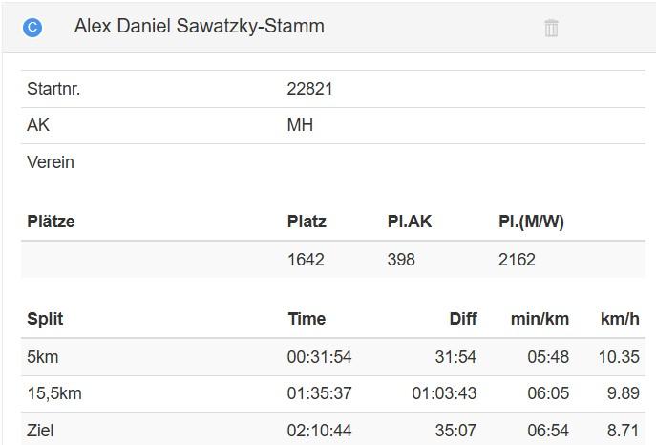Select the overall Platz value 1642
Image resolution: width=656 pixels, height=445 pixels.
306,260
